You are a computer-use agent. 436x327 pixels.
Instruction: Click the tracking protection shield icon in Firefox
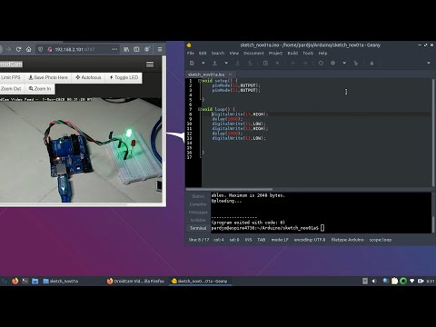point(40,49)
